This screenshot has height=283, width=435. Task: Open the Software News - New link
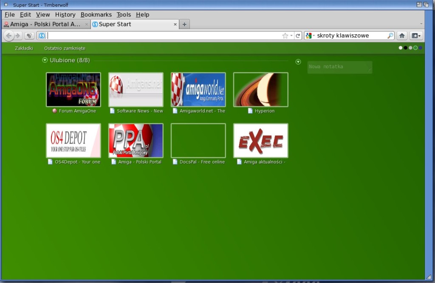tap(140, 111)
